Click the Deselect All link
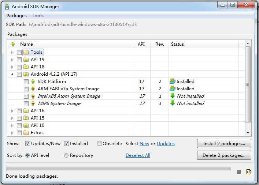This screenshot has width=259, height=185. pyautogui.click(x=138, y=155)
